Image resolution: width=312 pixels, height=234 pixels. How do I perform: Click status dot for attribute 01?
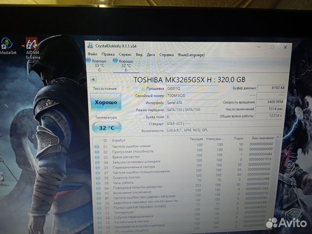point(97,146)
